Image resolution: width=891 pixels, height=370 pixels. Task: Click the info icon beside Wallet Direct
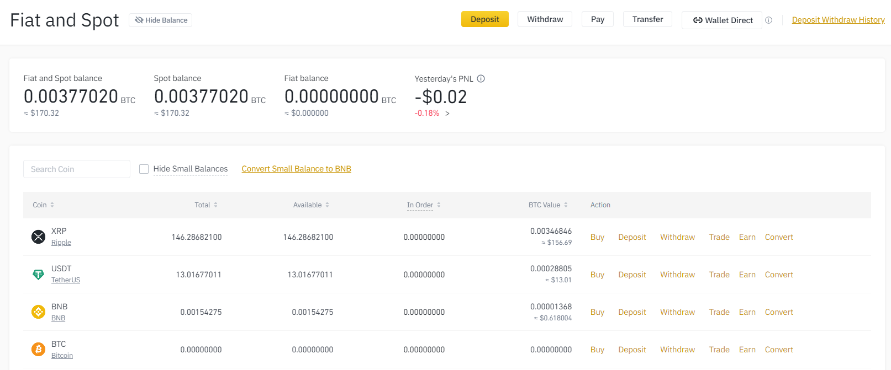coord(768,20)
